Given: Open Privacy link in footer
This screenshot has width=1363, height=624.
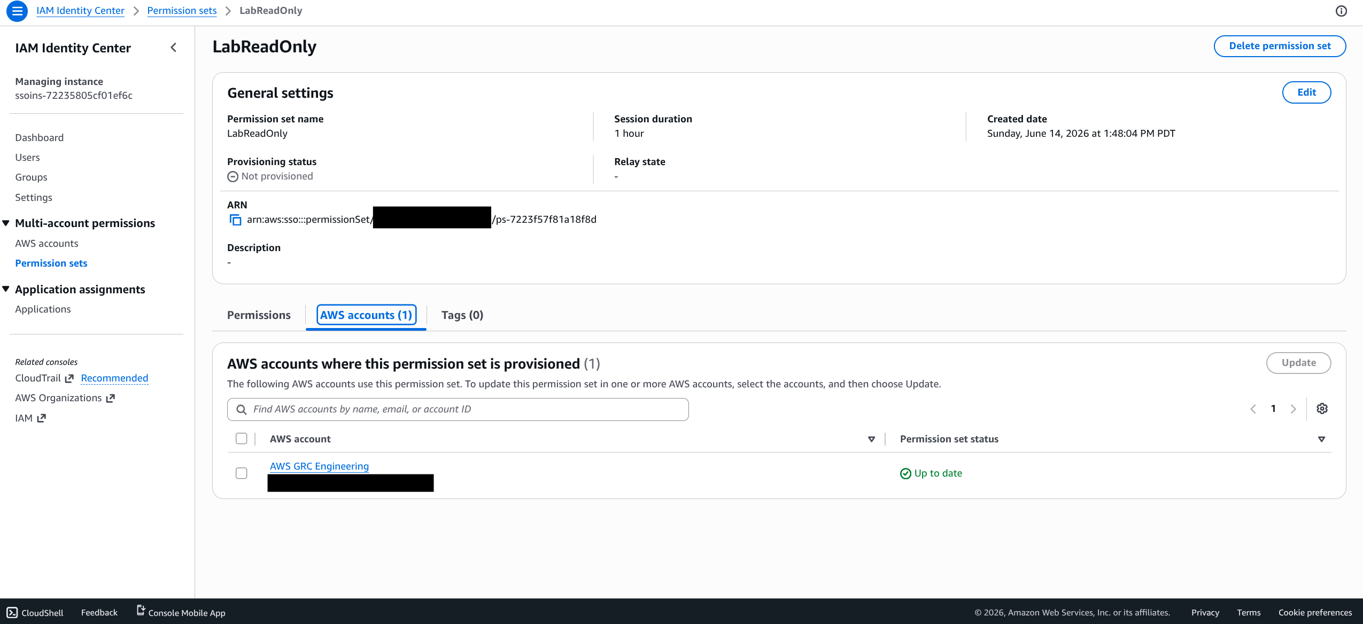Looking at the screenshot, I should pyautogui.click(x=1205, y=613).
